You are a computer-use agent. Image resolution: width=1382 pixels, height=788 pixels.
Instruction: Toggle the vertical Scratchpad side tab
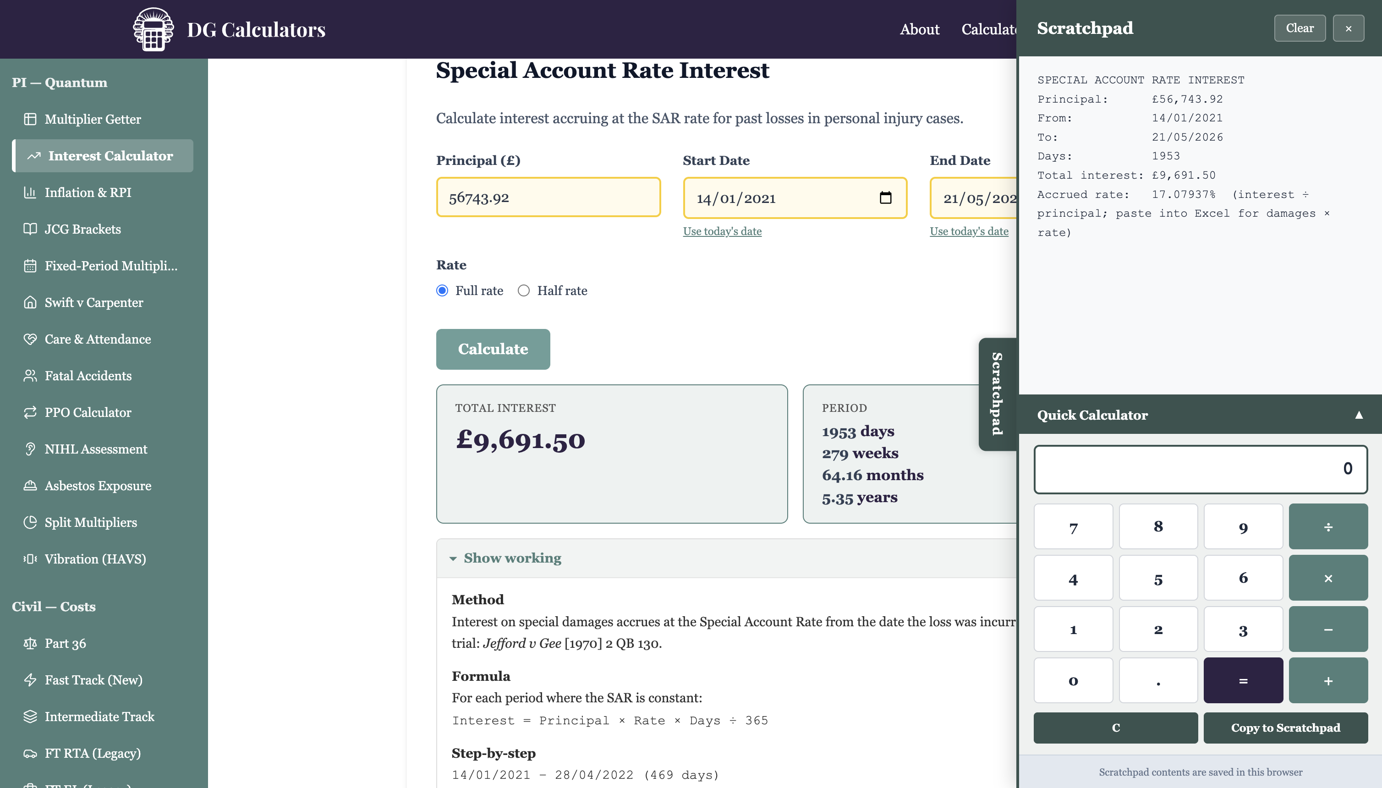coord(997,394)
